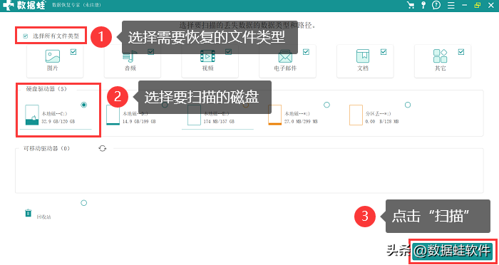
Task: Open the shopping cart purchase icon
Action: click(411, 5)
